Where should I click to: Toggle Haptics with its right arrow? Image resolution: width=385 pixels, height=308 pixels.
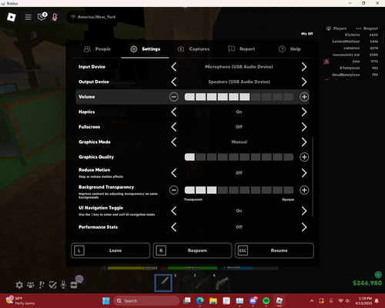(304, 112)
